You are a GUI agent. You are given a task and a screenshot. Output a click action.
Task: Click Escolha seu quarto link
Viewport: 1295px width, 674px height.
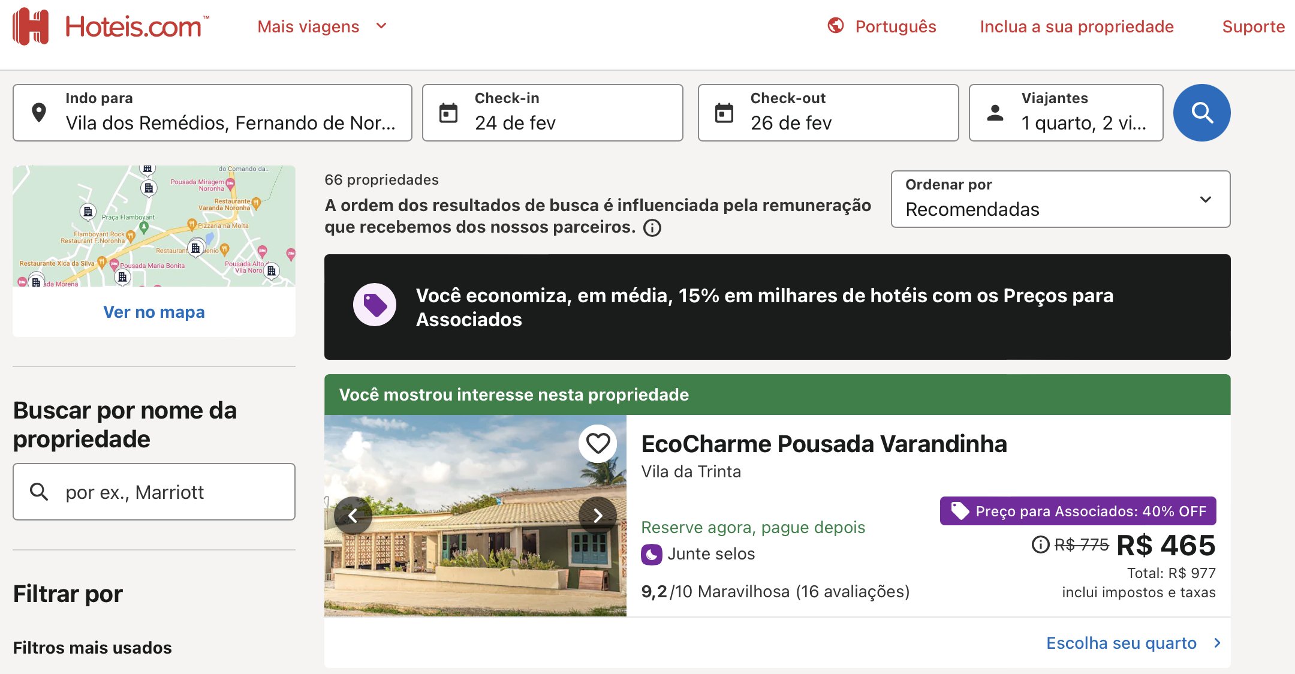pos(1121,643)
